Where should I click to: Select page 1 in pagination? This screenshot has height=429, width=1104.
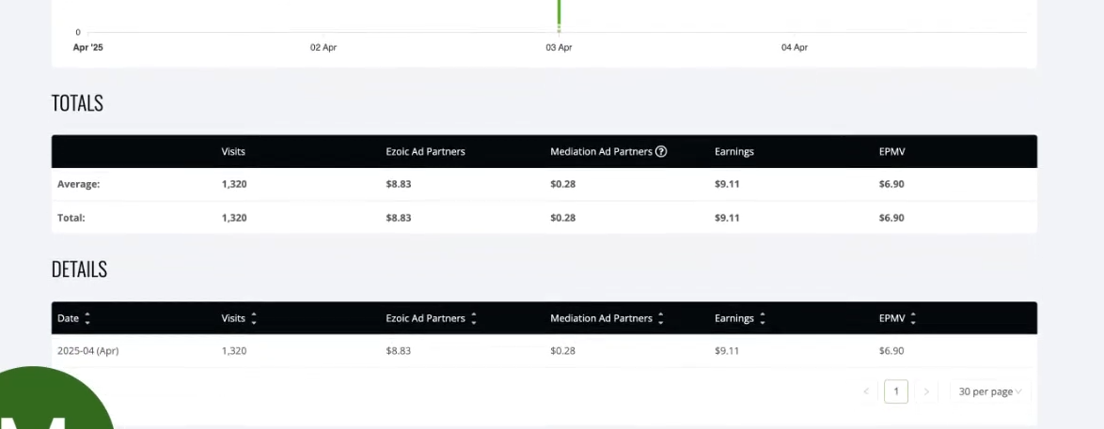tap(895, 391)
